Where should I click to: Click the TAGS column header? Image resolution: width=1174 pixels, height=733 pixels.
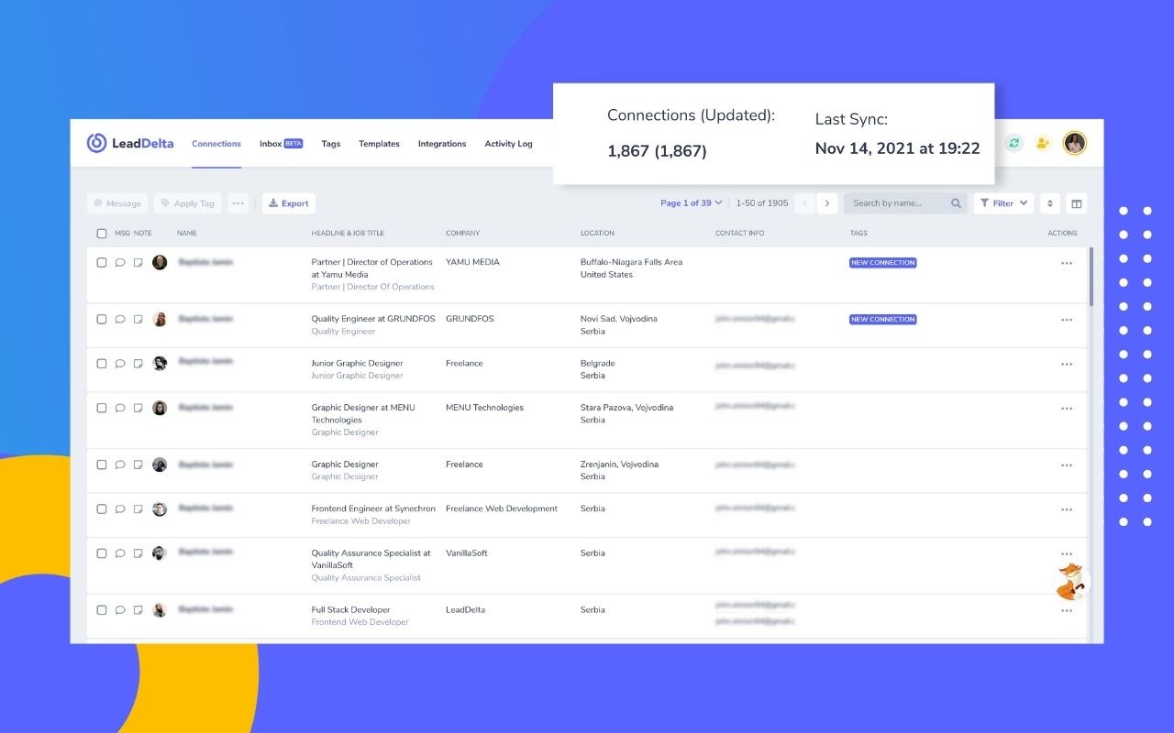coord(858,234)
